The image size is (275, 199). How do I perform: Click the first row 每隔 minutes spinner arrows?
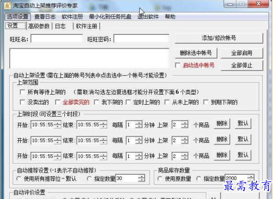click(139, 125)
